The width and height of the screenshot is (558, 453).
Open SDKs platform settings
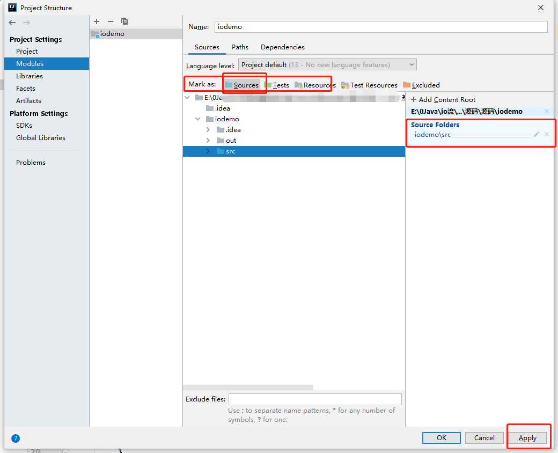(24, 126)
